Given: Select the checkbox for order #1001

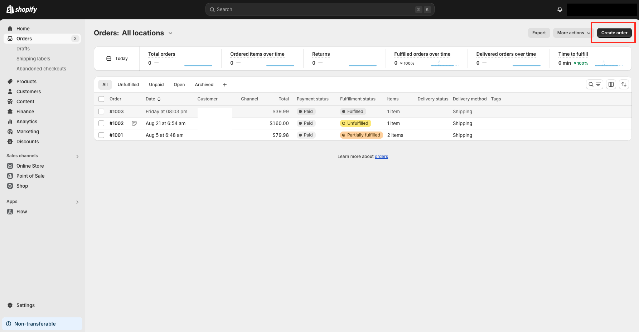Looking at the screenshot, I should (101, 135).
